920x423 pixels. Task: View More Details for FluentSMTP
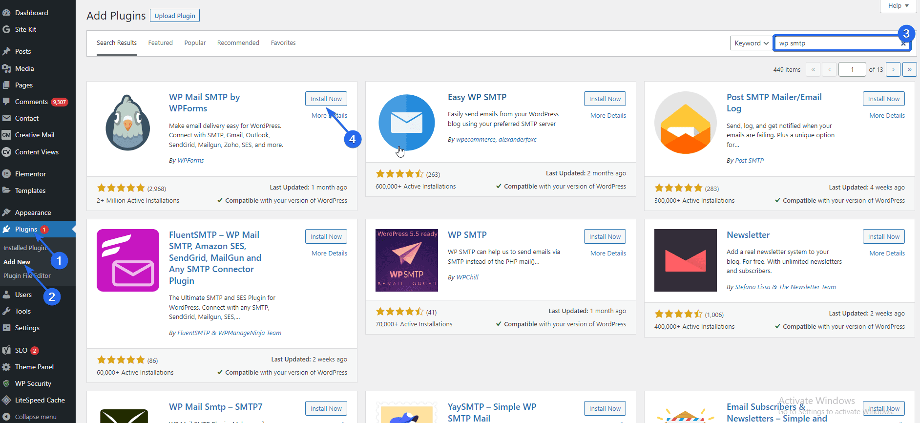click(329, 254)
